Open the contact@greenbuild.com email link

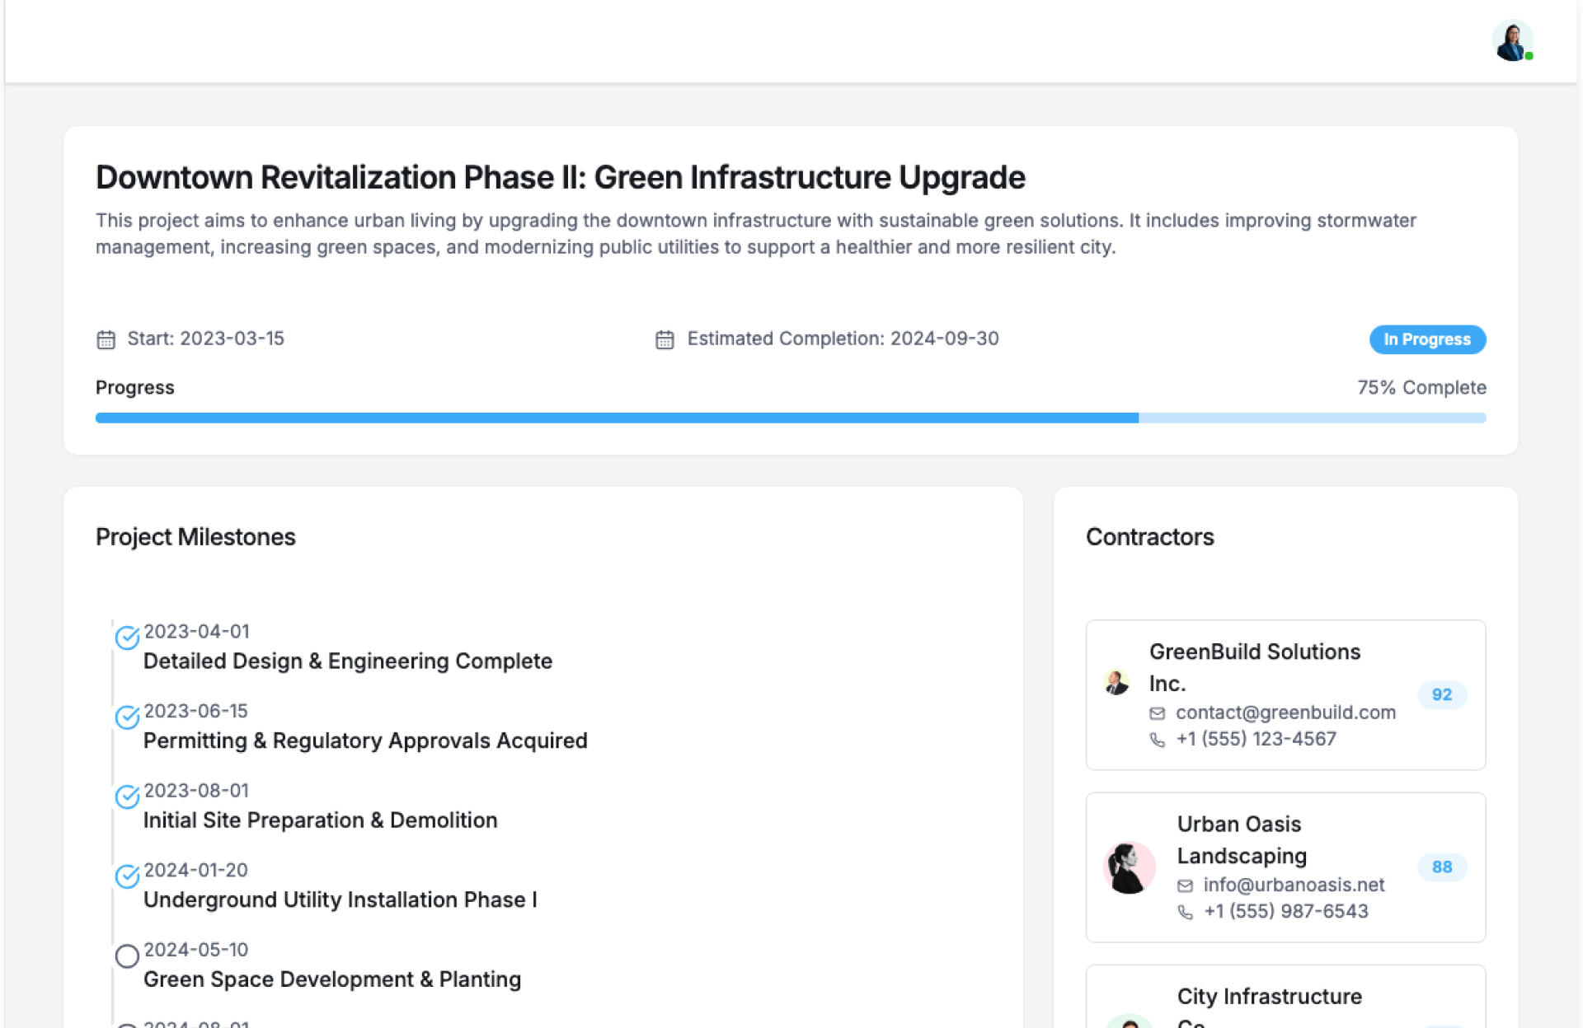tap(1285, 713)
